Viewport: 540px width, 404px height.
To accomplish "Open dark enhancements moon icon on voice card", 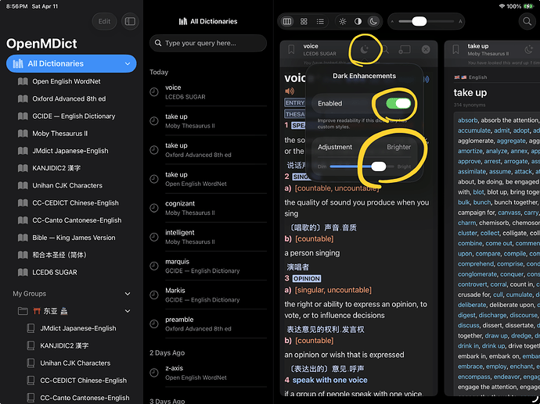I will click(x=365, y=49).
